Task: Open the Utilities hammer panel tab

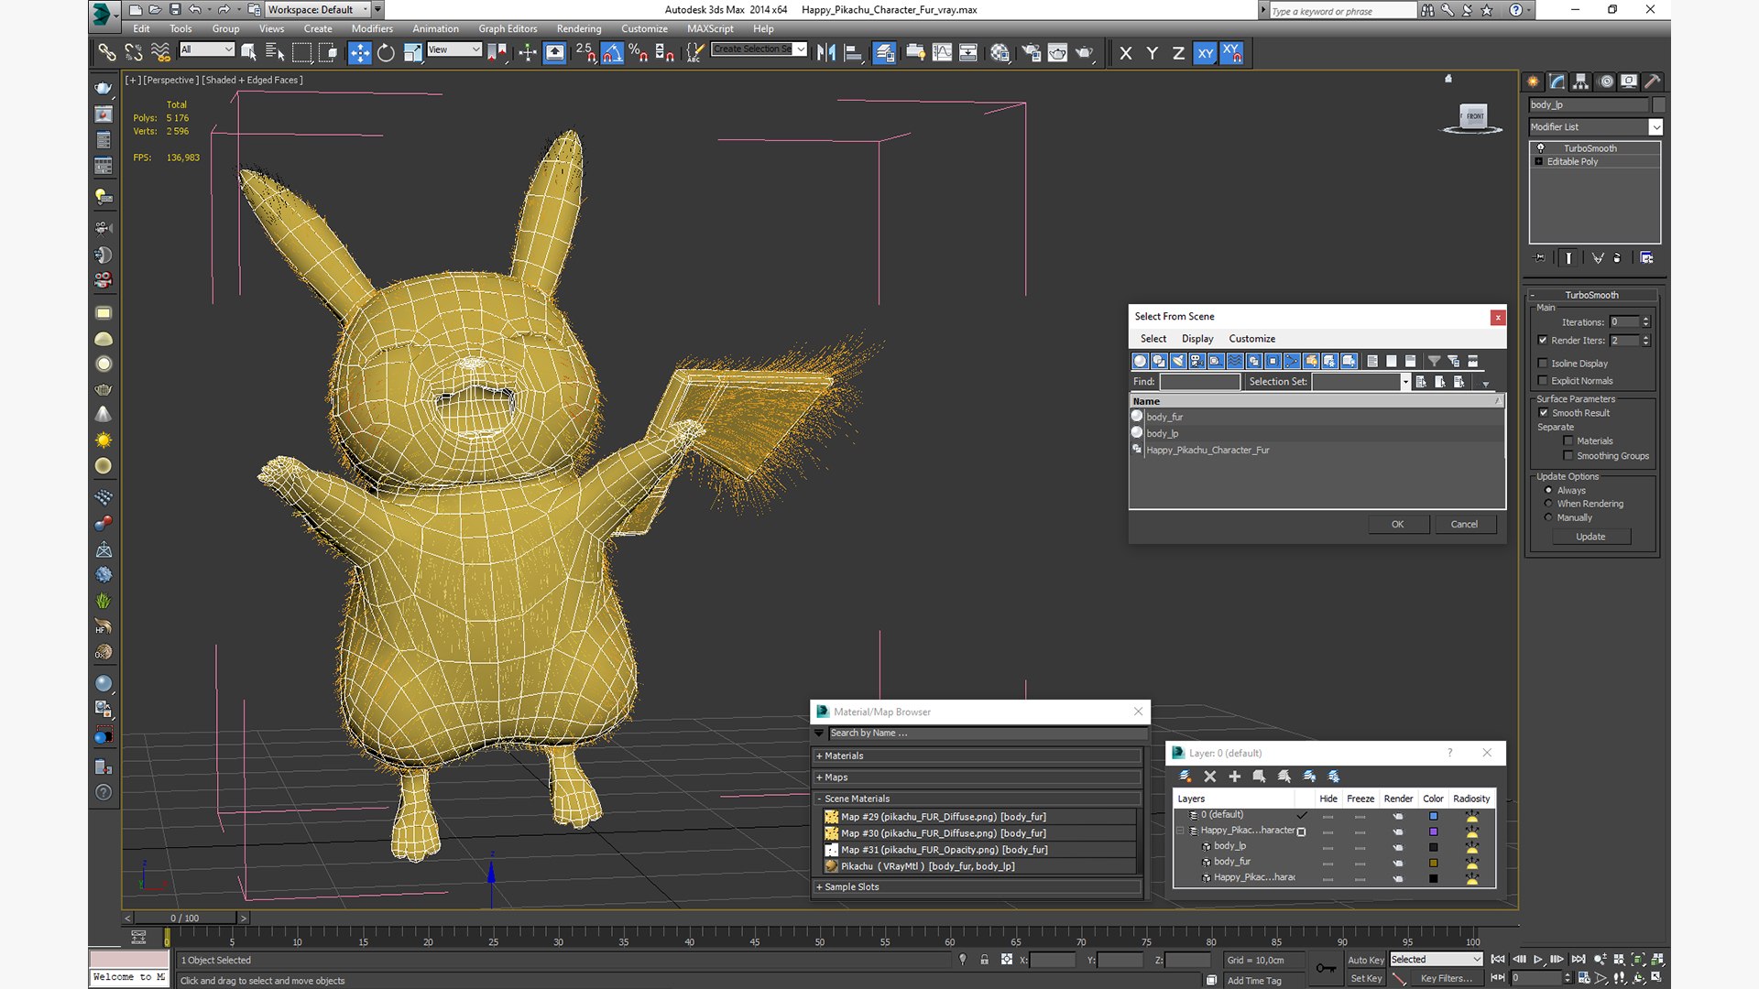Action: [1652, 82]
